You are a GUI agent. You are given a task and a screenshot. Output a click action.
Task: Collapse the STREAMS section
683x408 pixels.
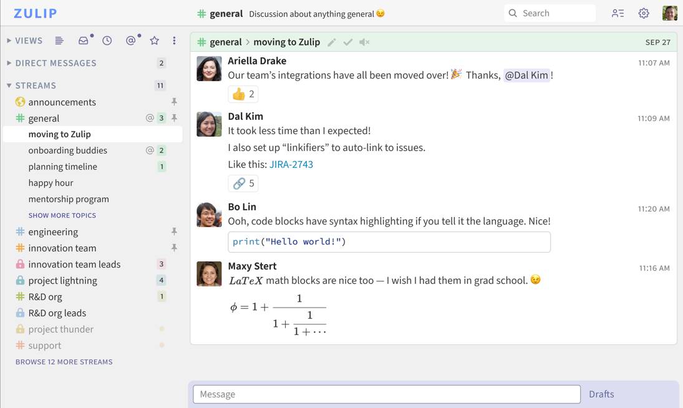click(9, 85)
